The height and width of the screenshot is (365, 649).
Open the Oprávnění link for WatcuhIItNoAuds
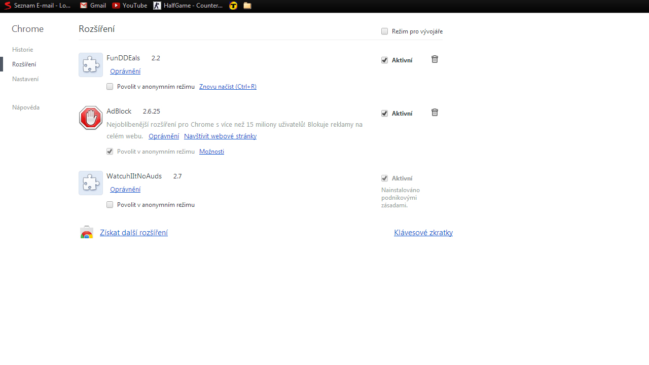point(125,190)
